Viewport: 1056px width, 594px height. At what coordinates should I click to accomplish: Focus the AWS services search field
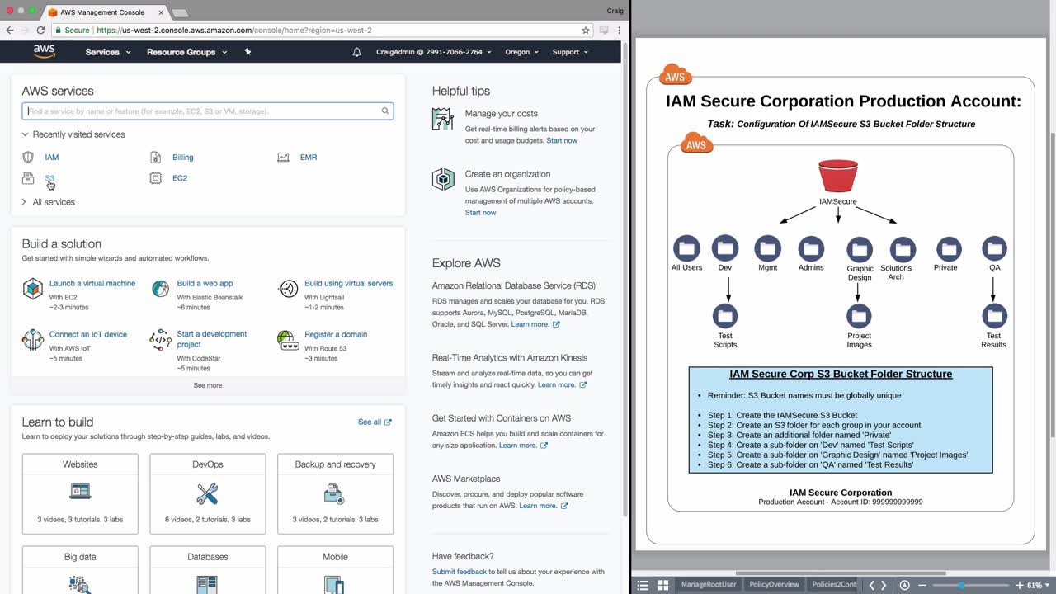(208, 111)
